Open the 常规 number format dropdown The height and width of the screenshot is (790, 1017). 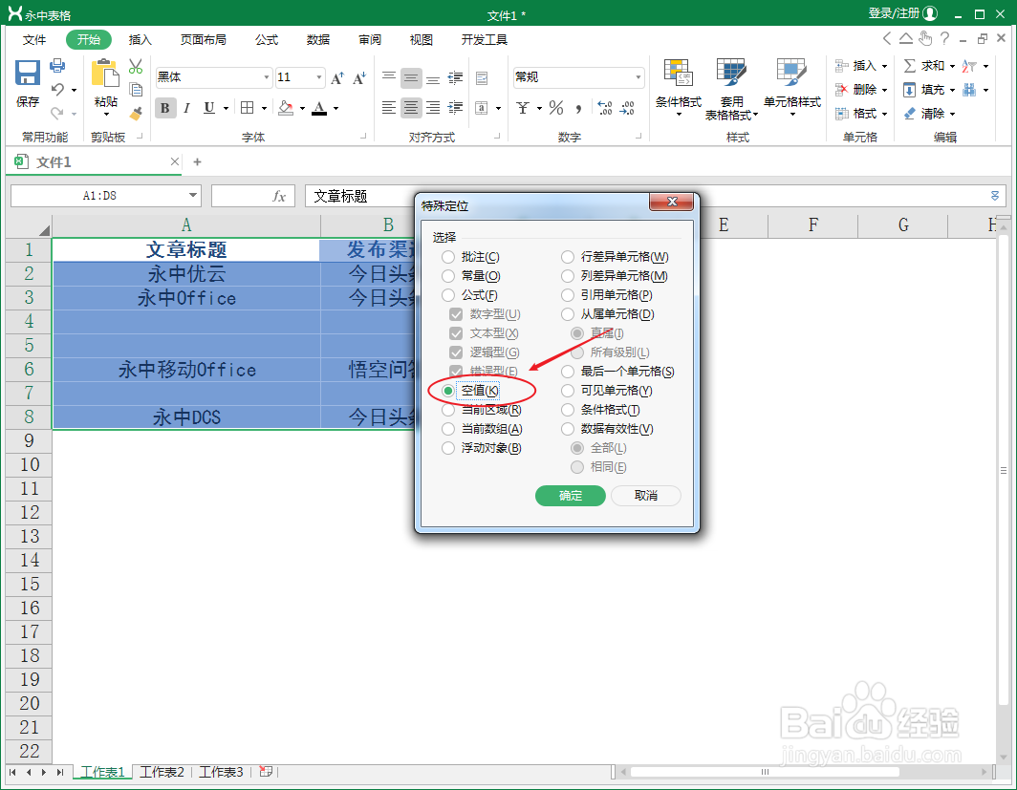pos(638,76)
